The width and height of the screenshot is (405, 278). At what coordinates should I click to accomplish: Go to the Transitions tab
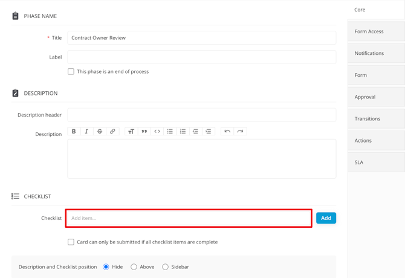pyautogui.click(x=376, y=118)
